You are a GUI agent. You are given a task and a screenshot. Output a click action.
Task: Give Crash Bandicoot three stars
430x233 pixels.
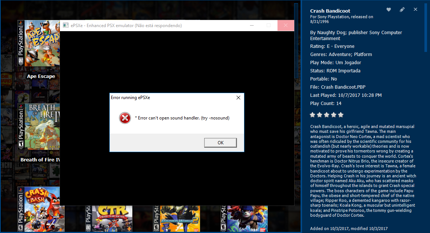pyautogui.click(x=327, y=115)
